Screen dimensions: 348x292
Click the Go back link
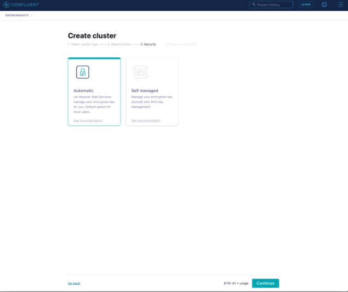(74, 283)
